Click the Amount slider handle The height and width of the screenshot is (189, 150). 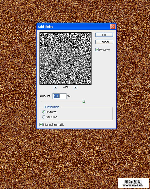83,101
